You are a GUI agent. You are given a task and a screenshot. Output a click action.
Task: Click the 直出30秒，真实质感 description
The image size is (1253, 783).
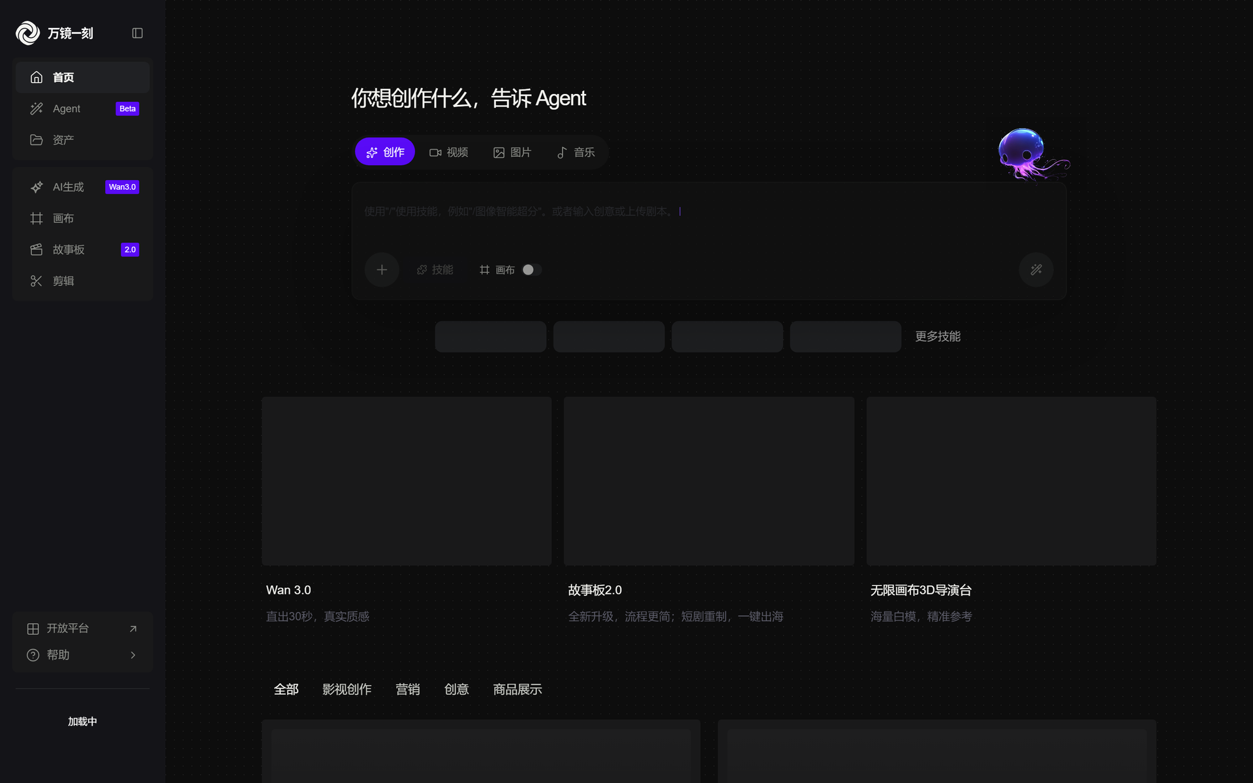coord(318,617)
